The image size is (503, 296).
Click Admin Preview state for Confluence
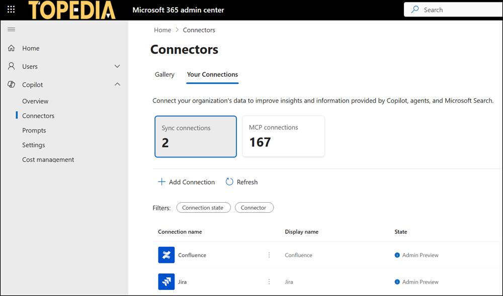click(420, 255)
